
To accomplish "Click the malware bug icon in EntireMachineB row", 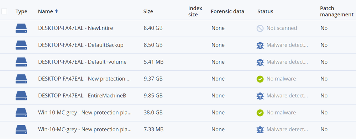I will pyautogui.click(x=260, y=96).
